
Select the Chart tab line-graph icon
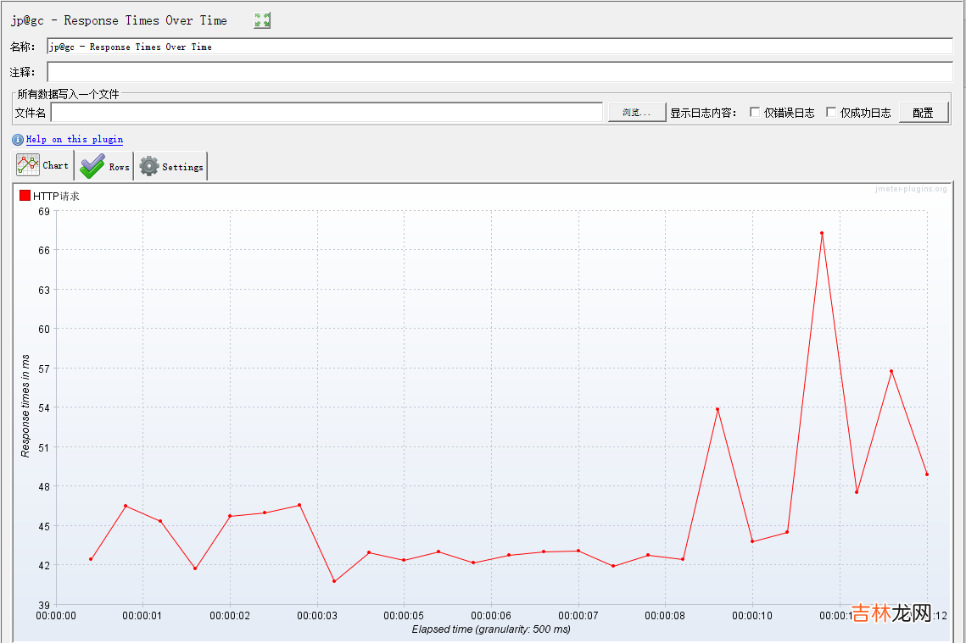pyautogui.click(x=28, y=165)
